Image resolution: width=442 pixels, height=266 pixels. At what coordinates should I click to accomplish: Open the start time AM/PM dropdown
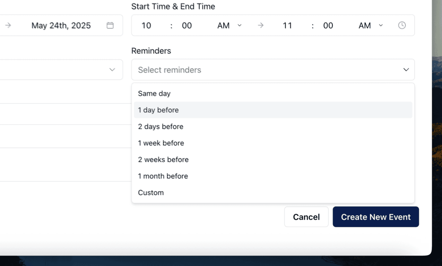pyautogui.click(x=229, y=25)
